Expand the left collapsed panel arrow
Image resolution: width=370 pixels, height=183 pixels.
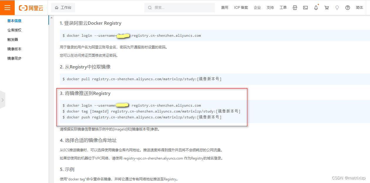click(3, 100)
